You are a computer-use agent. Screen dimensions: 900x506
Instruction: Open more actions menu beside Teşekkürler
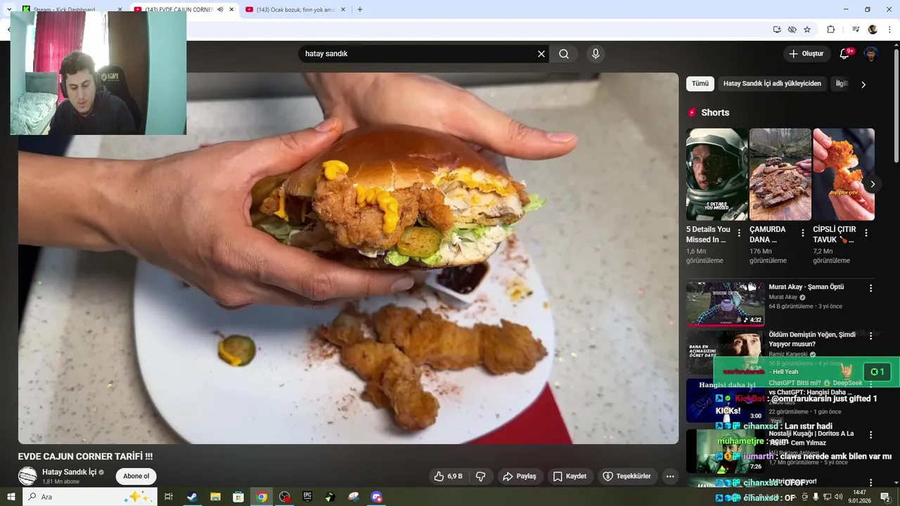point(670,476)
